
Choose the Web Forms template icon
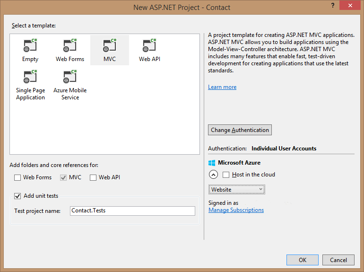tap(70, 45)
